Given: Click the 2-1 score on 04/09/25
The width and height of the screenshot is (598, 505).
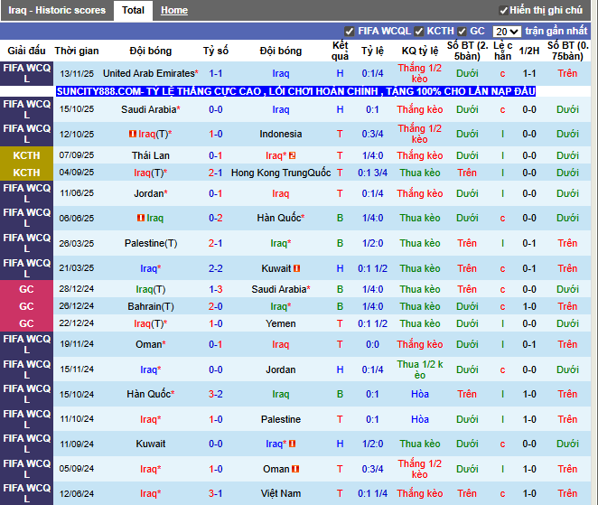Looking at the screenshot, I should pyautogui.click(x=216, y=173).
